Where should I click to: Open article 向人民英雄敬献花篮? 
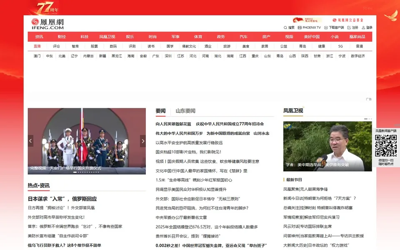[x=173, y=124]
